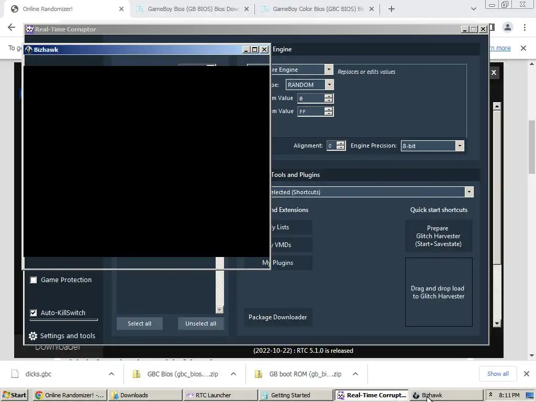
Task: Click the minimum value input field
Action: click(x=311, y=98)
